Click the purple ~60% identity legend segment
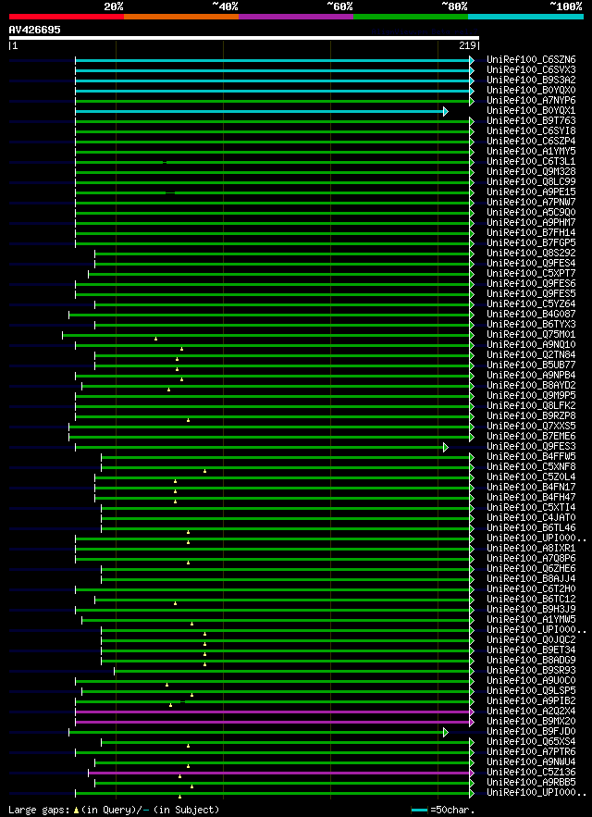 pyautogui.click(x=296, y=17)
